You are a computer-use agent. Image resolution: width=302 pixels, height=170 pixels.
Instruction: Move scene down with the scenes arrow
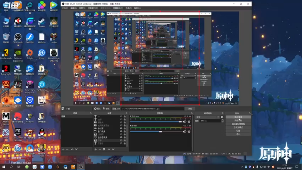[76, 149]
